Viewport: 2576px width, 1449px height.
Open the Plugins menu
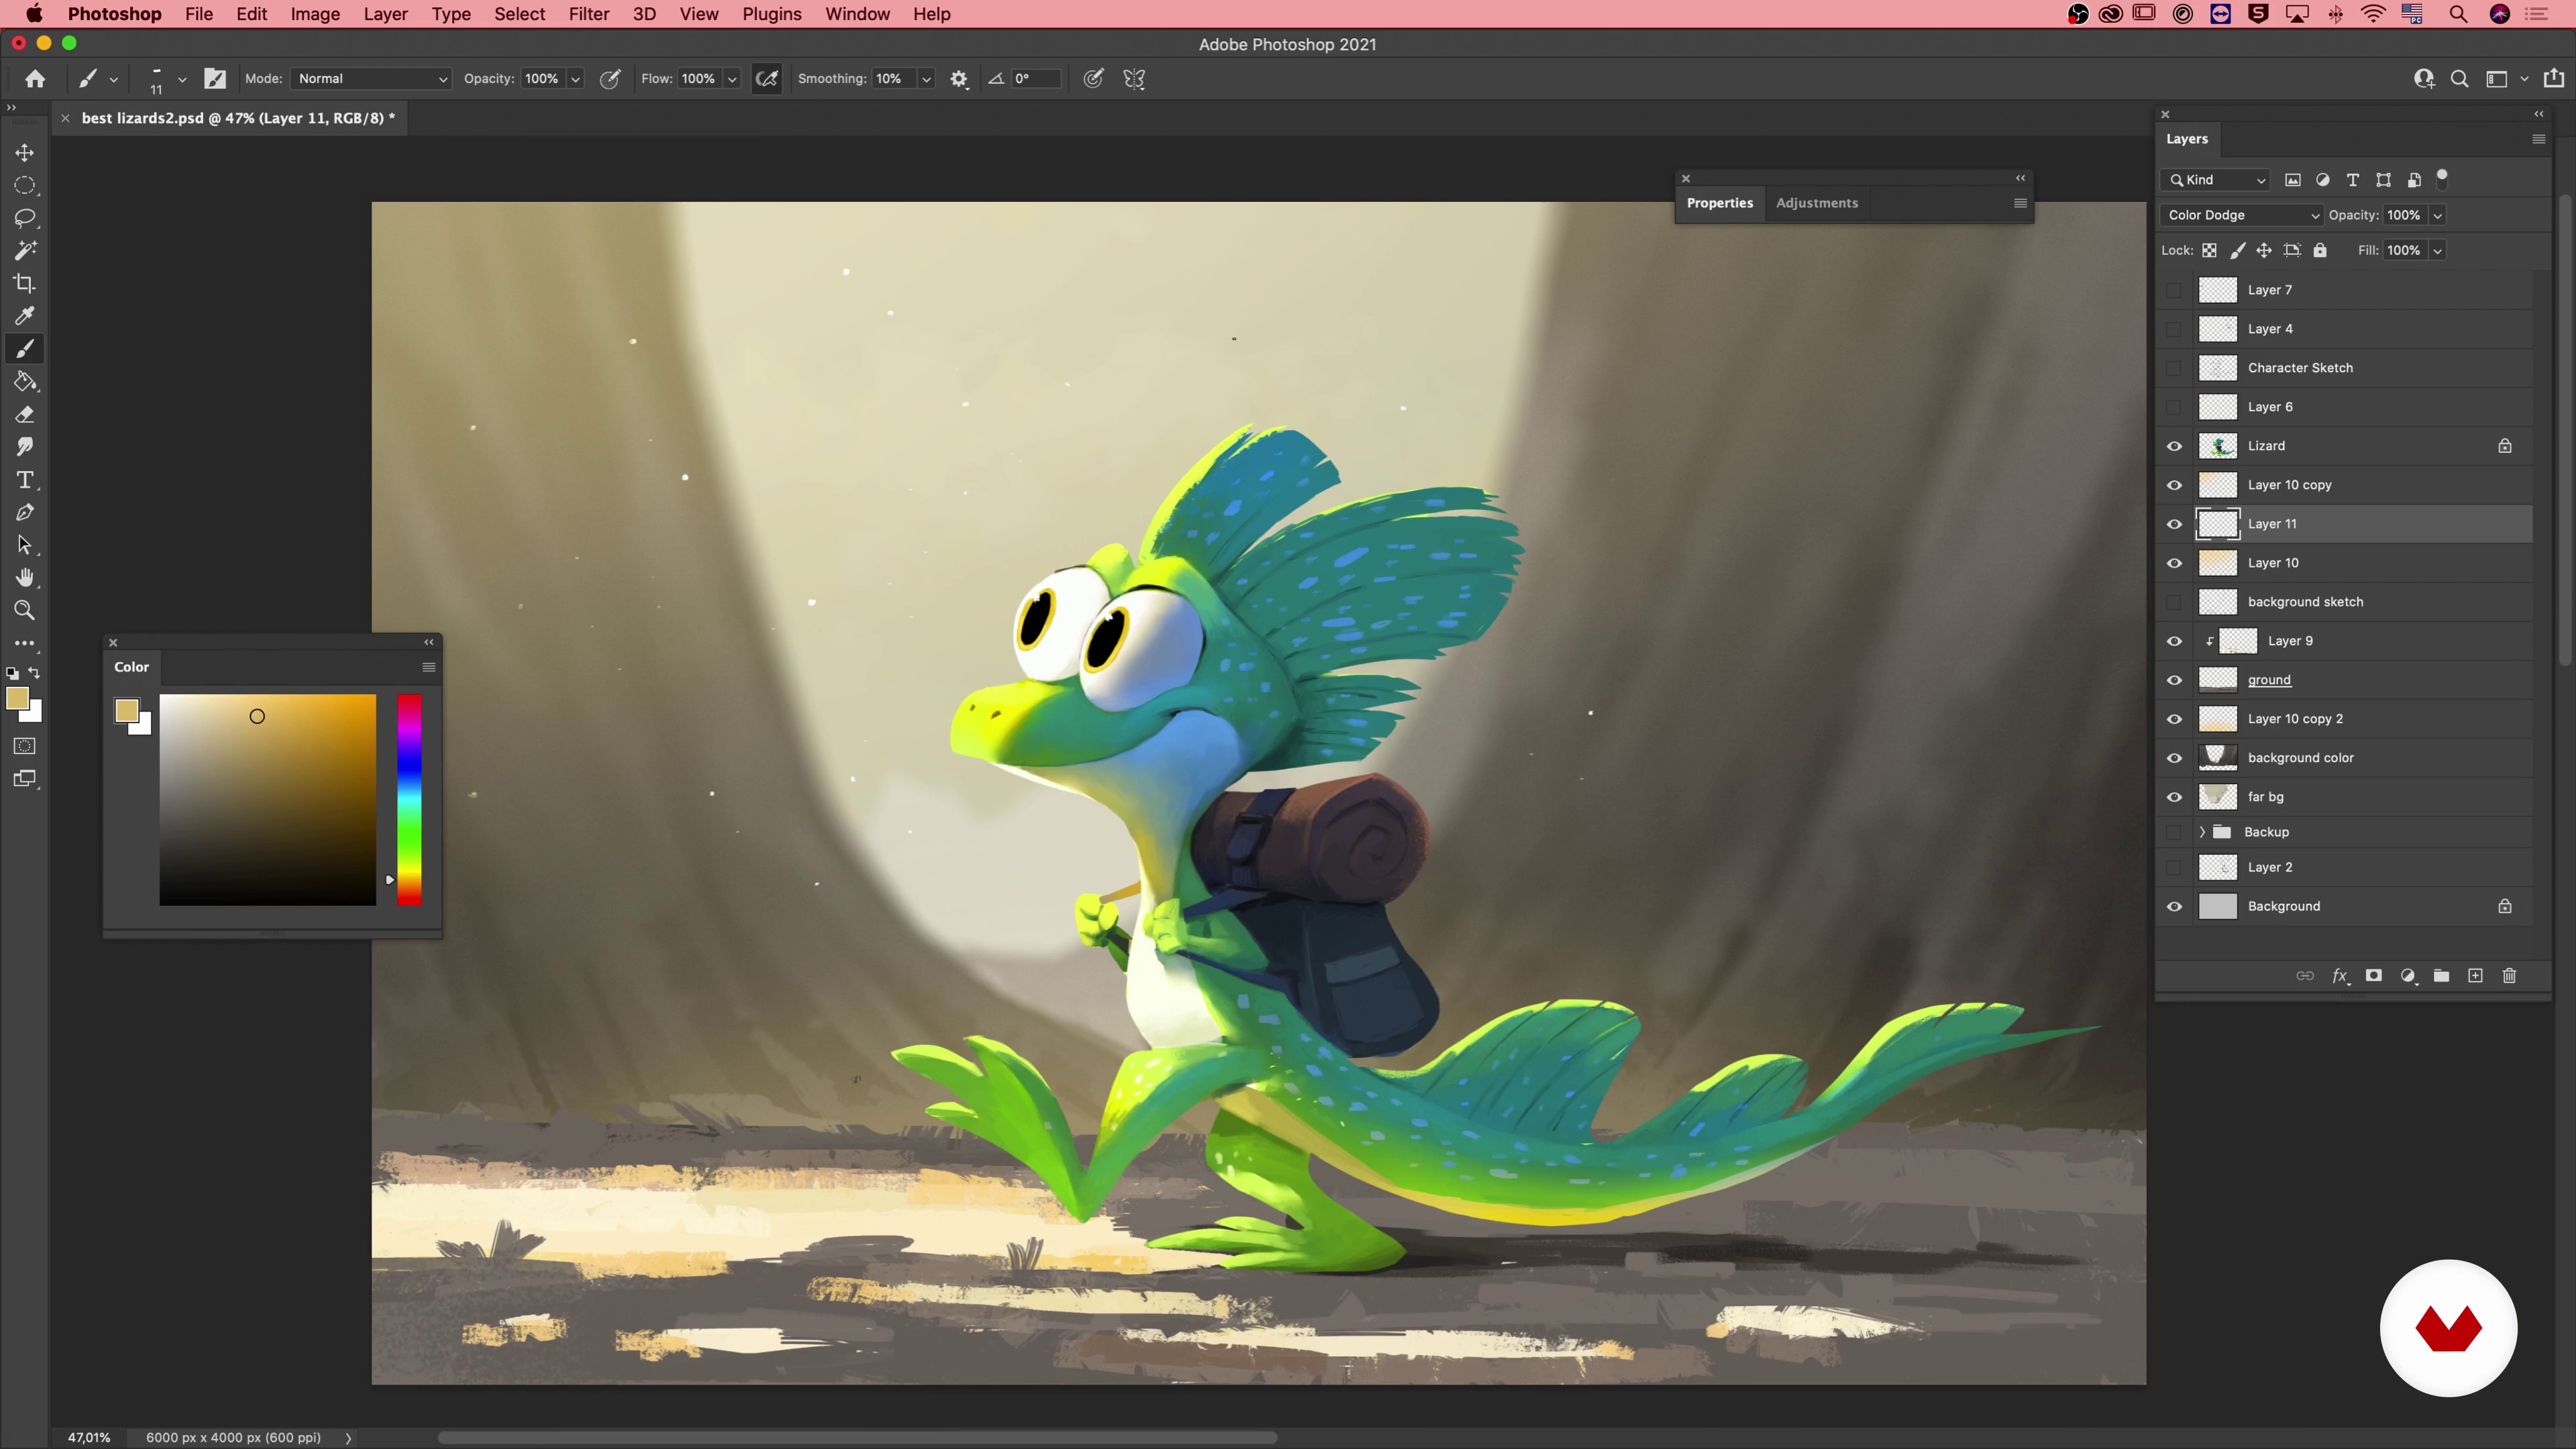(x=771, y=14)
